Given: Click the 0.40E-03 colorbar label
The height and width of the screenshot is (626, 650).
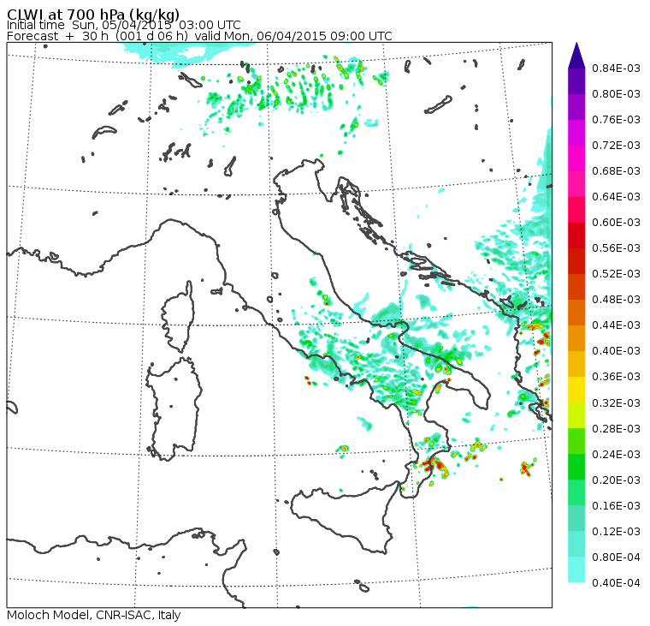Looking at the screenshot, I should 616,351.
